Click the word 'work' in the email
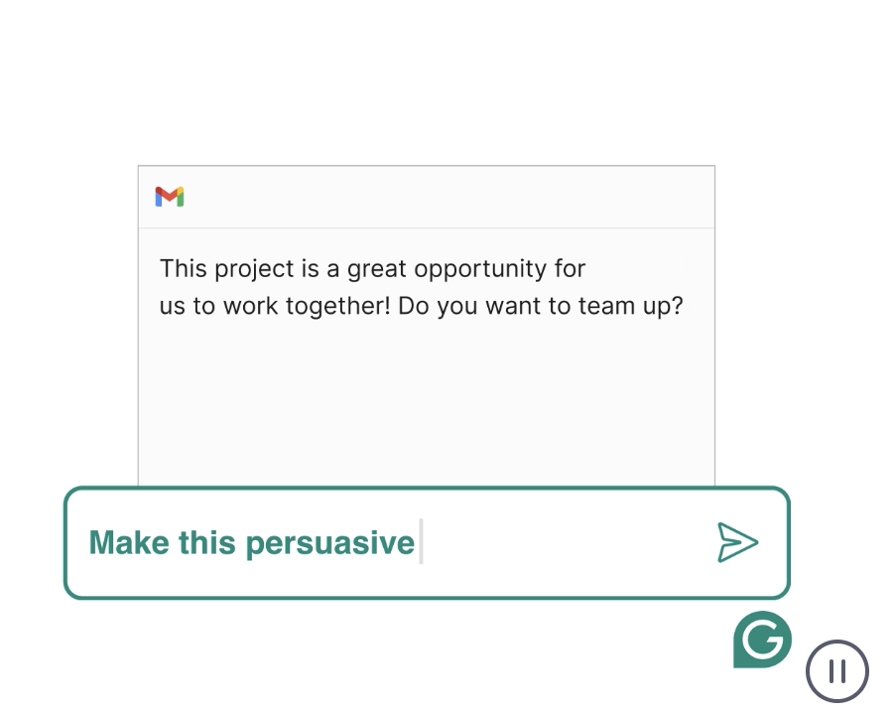This screenshot has width=895, height=717. click(250, 306)
